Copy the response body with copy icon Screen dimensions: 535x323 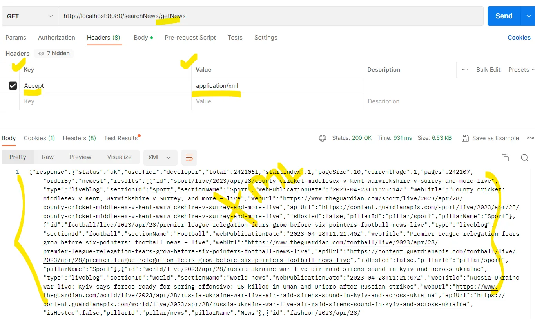(x=505, y=158)
